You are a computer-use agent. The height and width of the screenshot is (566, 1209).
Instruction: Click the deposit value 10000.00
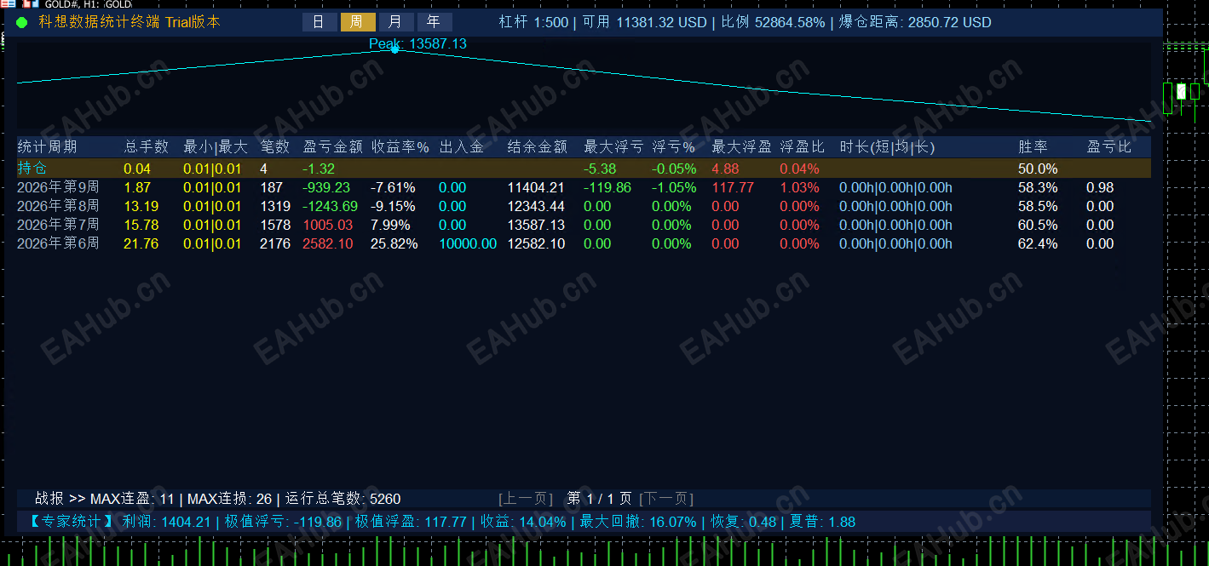[468, 243]
